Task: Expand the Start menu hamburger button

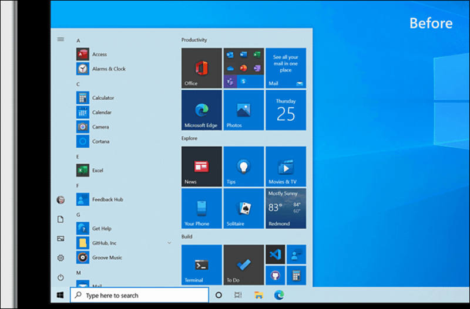Action: [61, 39]
